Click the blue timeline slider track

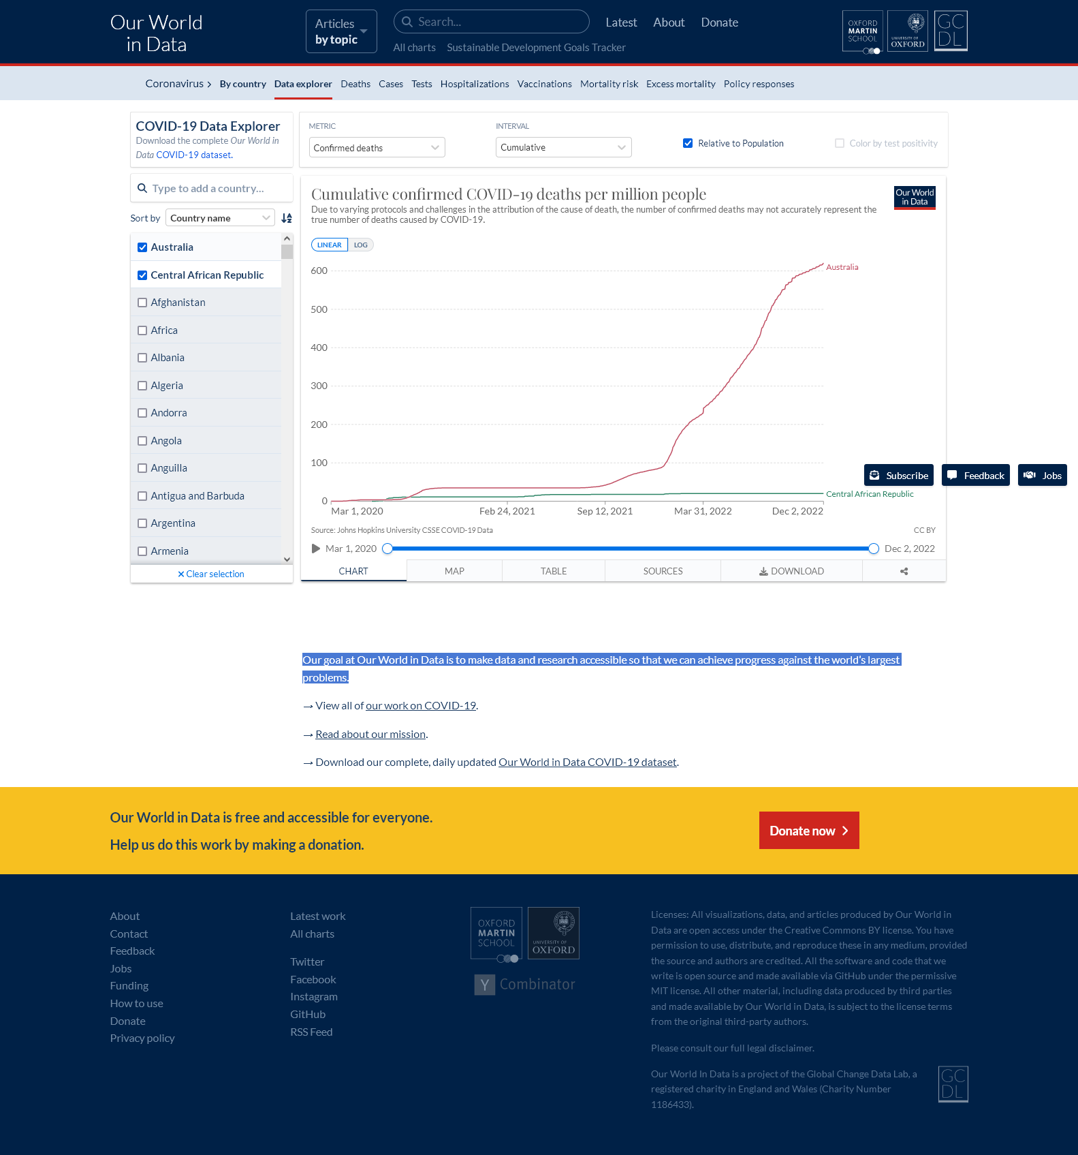pyautogui.click(x=631, y=549)
